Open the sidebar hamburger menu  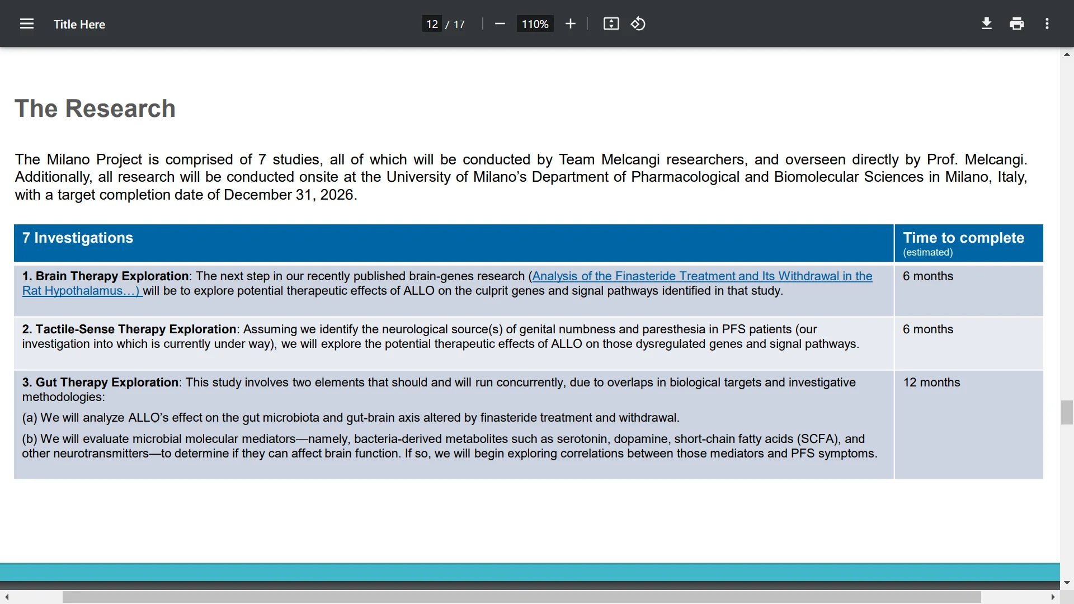pos(27,24)
